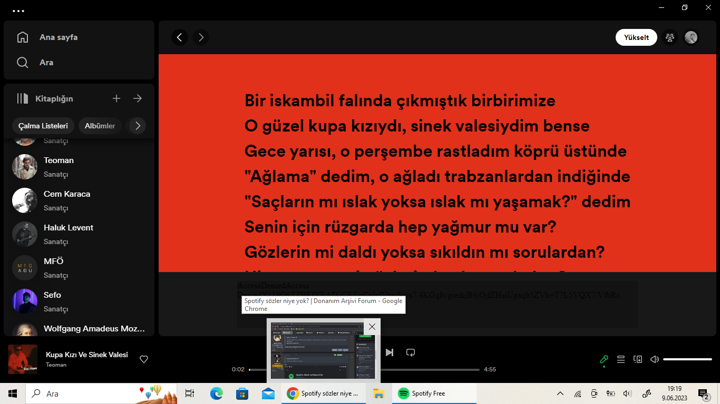Switch to Spotify Free taskbar button
Image resolution: width=720 pixels, height=404 pixels.
433,393
